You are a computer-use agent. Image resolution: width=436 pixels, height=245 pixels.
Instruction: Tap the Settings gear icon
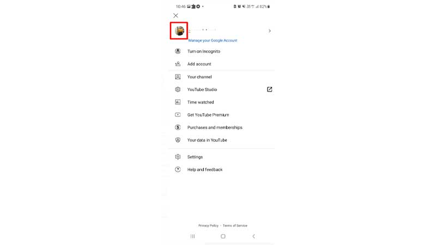point(178,157)
